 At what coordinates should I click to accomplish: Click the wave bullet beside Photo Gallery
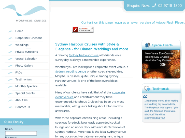pos(10,66)
